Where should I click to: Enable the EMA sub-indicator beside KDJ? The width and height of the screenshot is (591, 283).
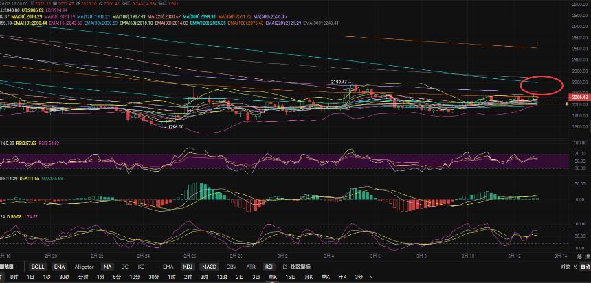point(168,267)
